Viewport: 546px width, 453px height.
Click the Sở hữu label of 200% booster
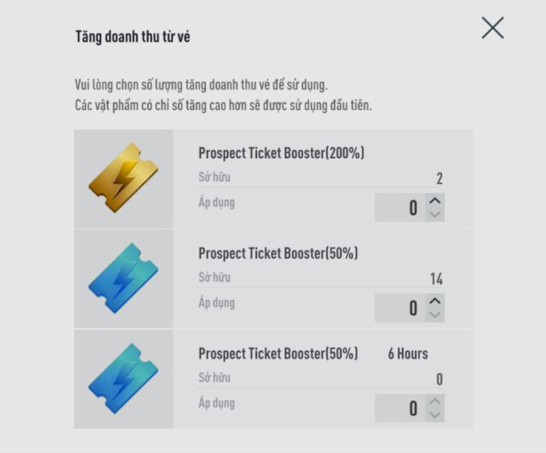click(214, 177)
